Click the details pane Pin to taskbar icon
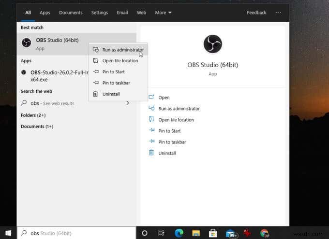This screenshot has width=329, height=239. click(152, 141)
